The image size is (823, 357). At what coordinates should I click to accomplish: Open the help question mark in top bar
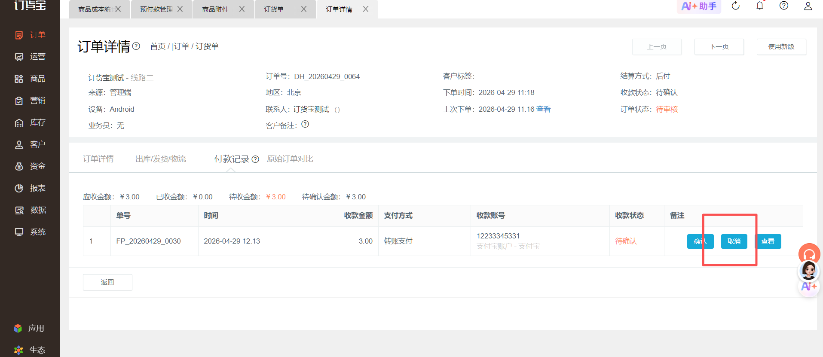(x=784, y=6)
